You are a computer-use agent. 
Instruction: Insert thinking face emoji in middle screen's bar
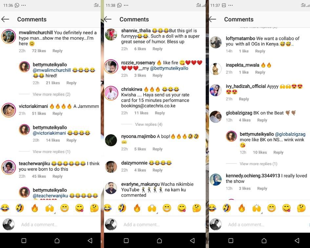[x=196, y=208]
